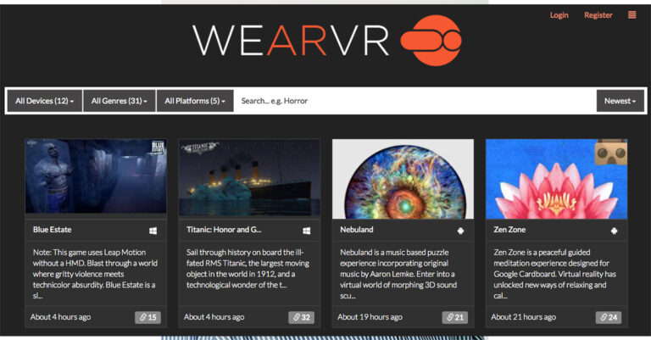Open the hamburger menu icon
Image resolution: width=651 pixels, height=340 pixels.
point(632,15)
